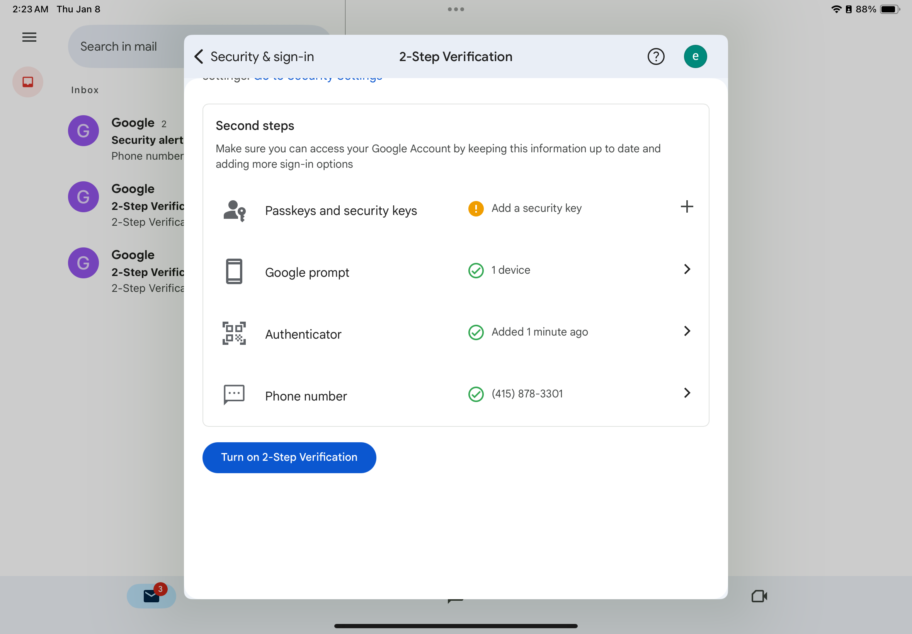This screenshot has width=912, height=634.
Task: Click the 2-Step Verification page title
Action: point(456,57)
